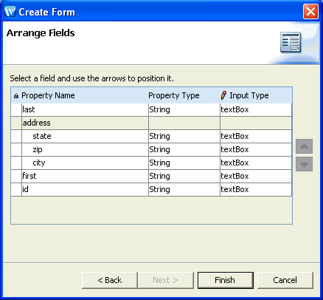The height and width of the screenshot is (300, 323).
Task: Click the Finish button
Action: pyautogui.click(x=226, y=280)
